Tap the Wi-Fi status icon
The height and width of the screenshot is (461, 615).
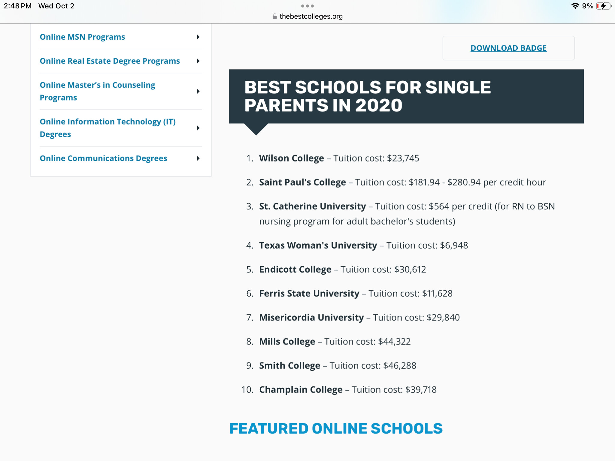point(575,6)
